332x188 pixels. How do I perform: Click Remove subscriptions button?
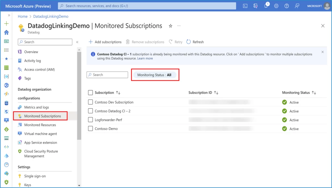(x=145, y=42)
